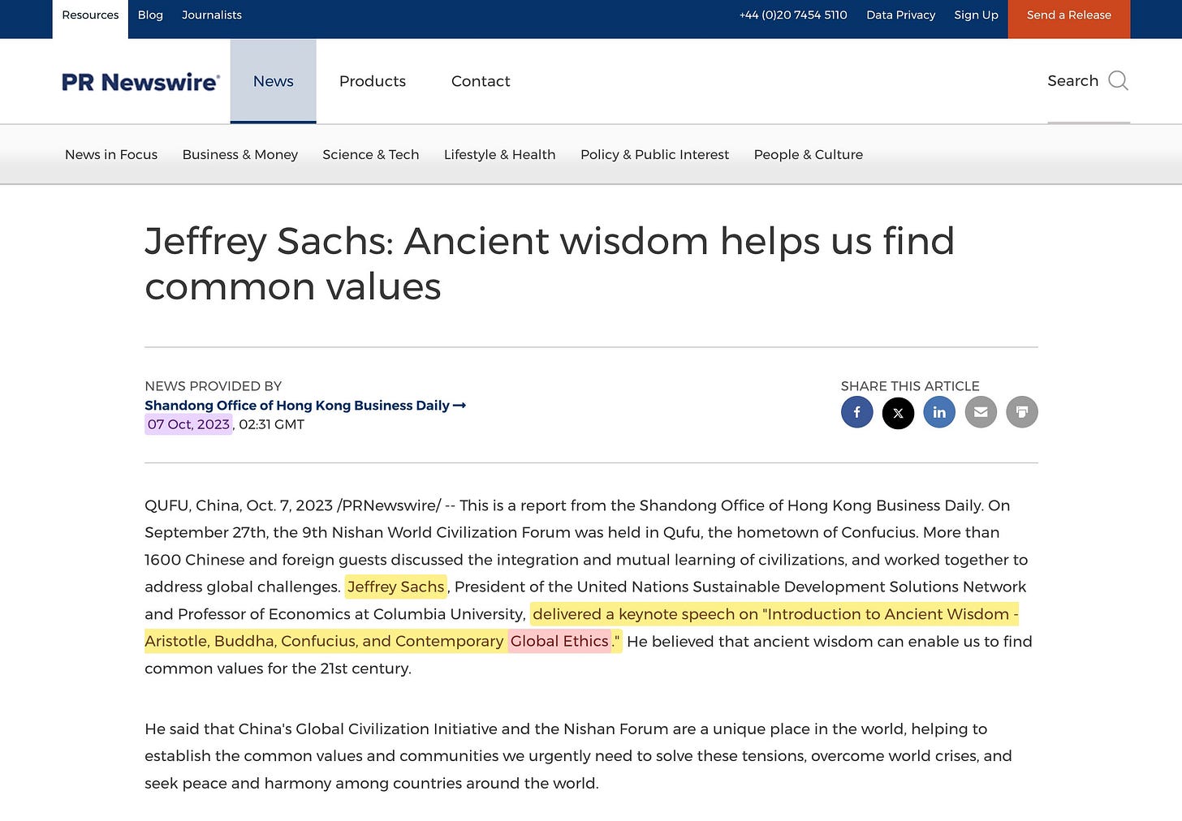The width and height of the screenshot is (1182, 821).
Task: Share the article on Facebook
Action: [856, 412]
